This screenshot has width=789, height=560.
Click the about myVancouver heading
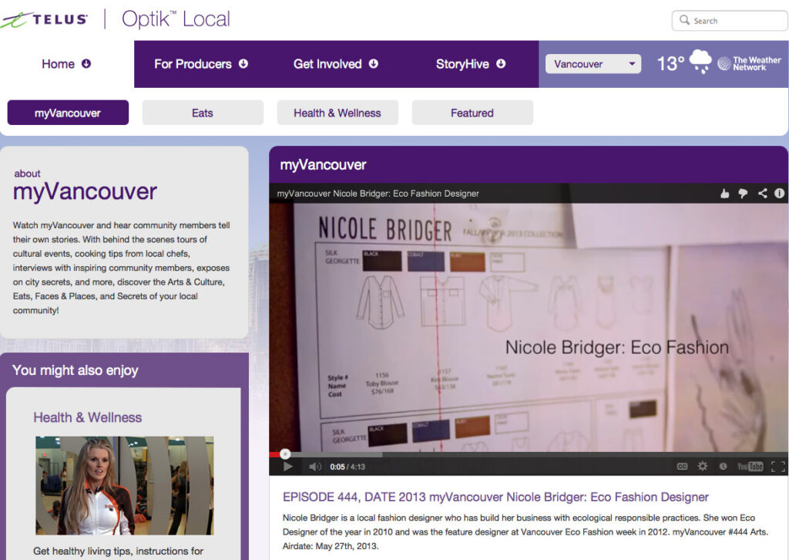click(x=85, y=185)
